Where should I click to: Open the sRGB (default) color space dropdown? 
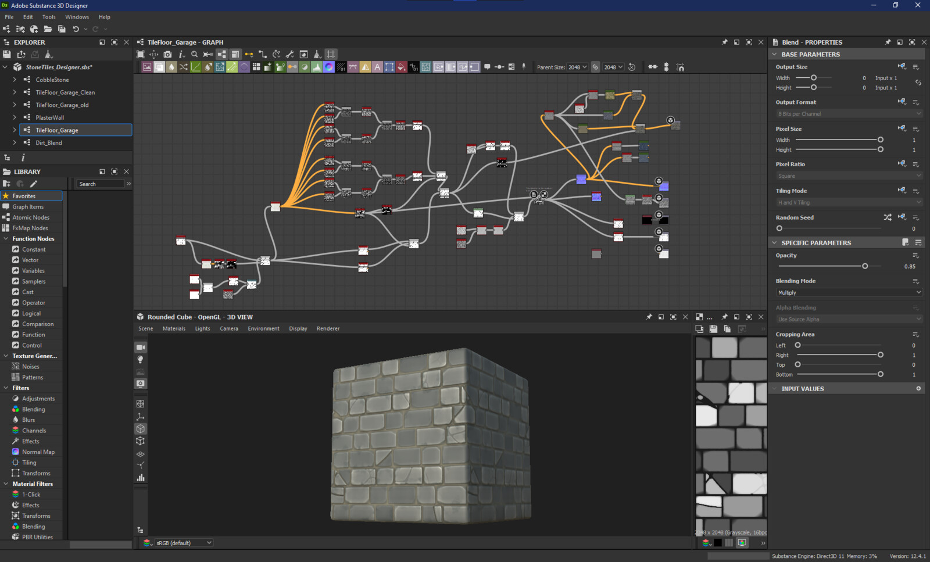pyautogui.click(x=184, y=543)
